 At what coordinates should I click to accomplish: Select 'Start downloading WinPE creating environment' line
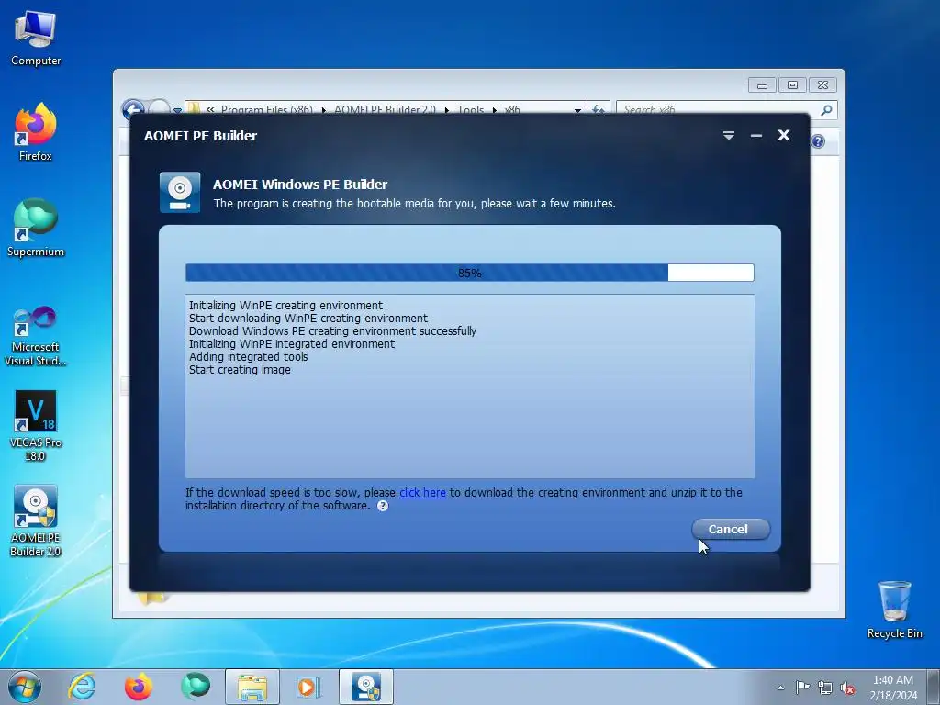[308, 319]
